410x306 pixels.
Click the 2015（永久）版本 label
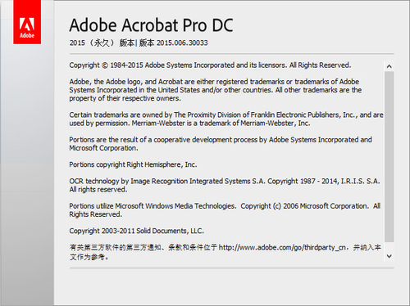(x=102, y=43)
